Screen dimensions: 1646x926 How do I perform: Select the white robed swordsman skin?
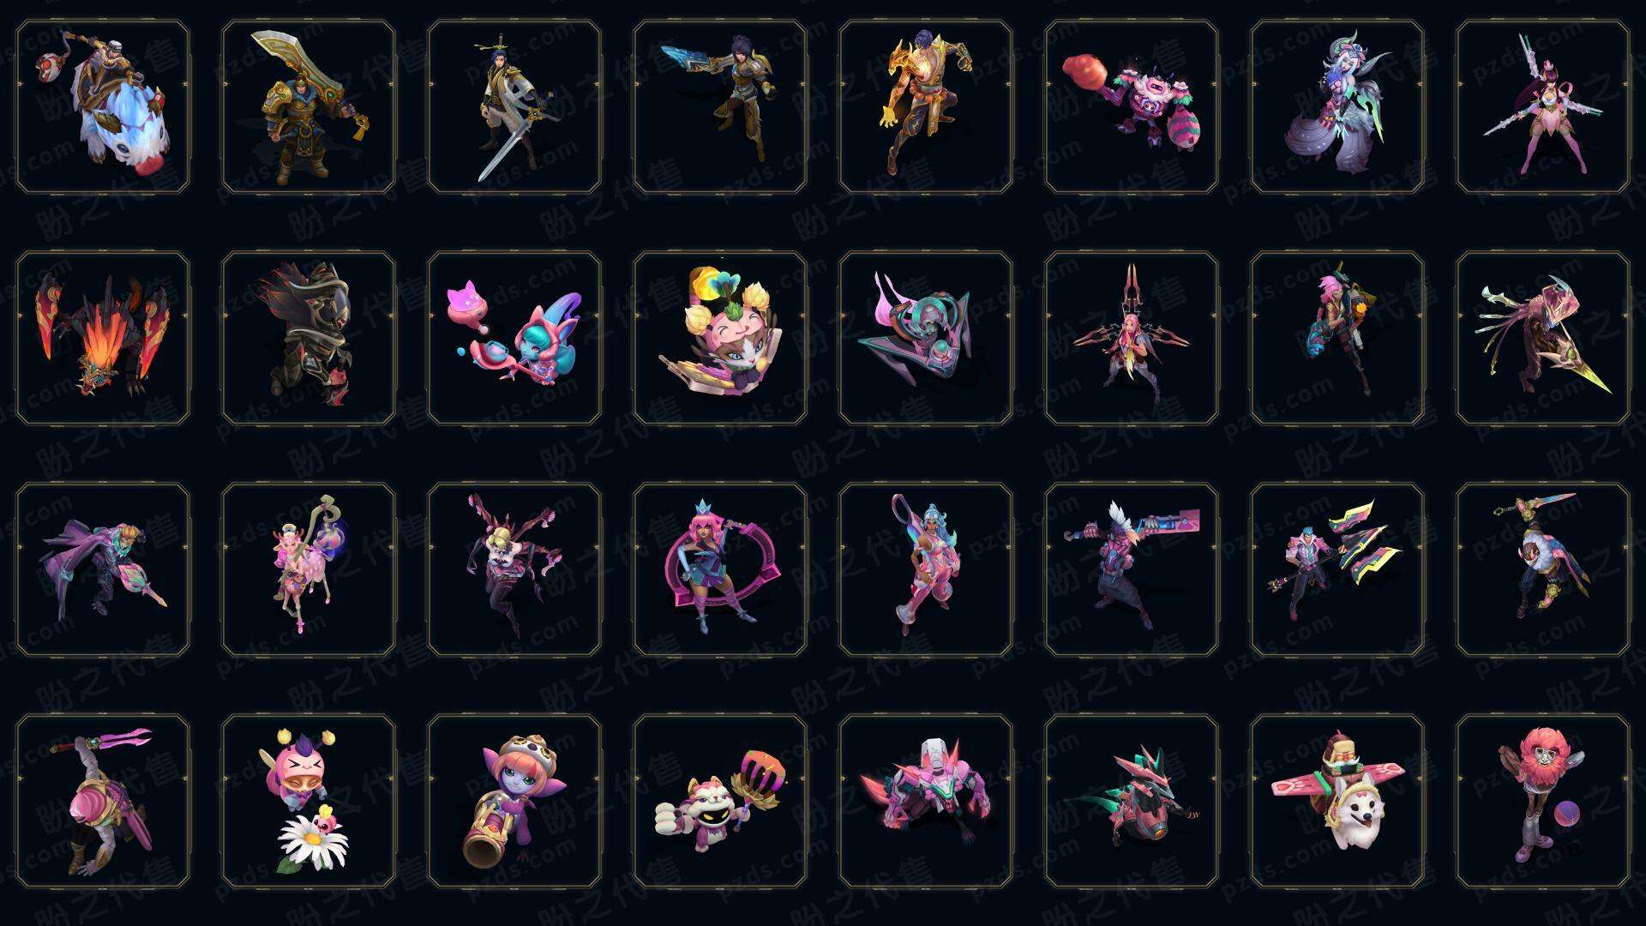point(514,107)
